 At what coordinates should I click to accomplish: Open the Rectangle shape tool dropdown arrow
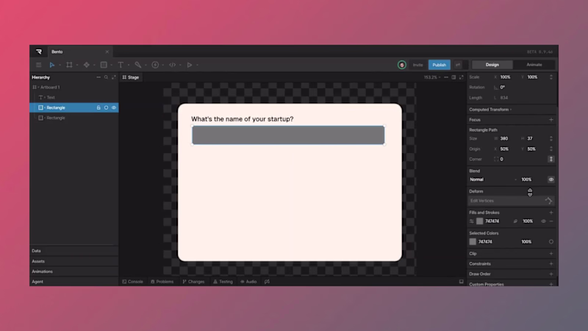point(112,65)
